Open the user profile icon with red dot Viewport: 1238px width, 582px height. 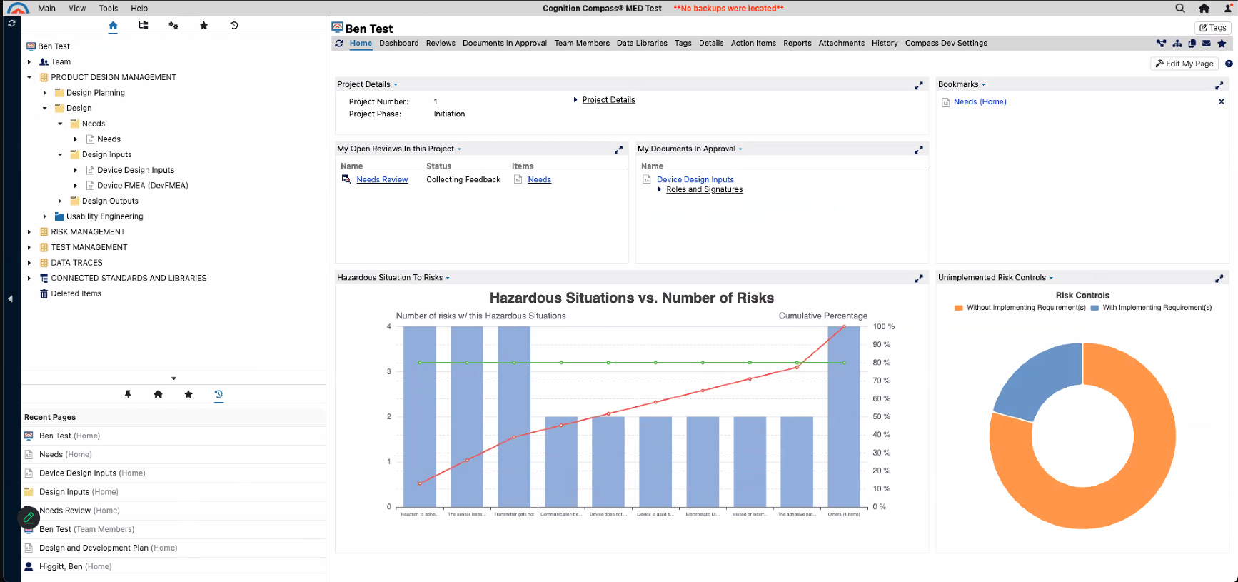[x=1228, y=9]
